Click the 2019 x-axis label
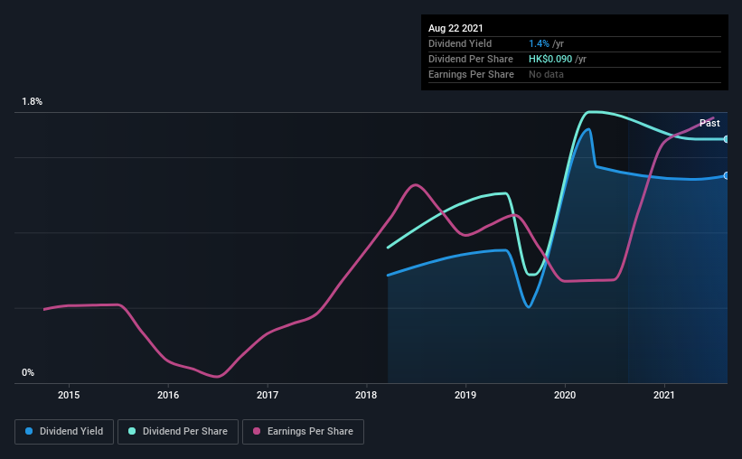The image size is (742, 459). pyautogui.click(x=465, y=395)
